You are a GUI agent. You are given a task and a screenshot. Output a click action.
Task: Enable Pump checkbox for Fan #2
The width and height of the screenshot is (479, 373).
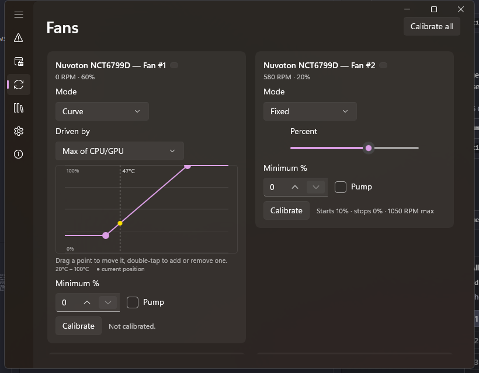click(x=341, y=187)
